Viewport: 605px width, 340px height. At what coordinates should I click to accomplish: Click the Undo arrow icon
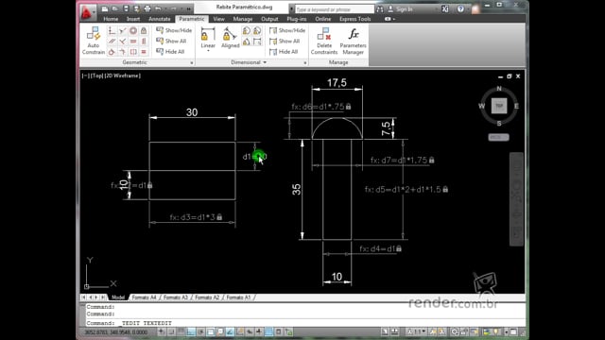[x=158, y=8]
